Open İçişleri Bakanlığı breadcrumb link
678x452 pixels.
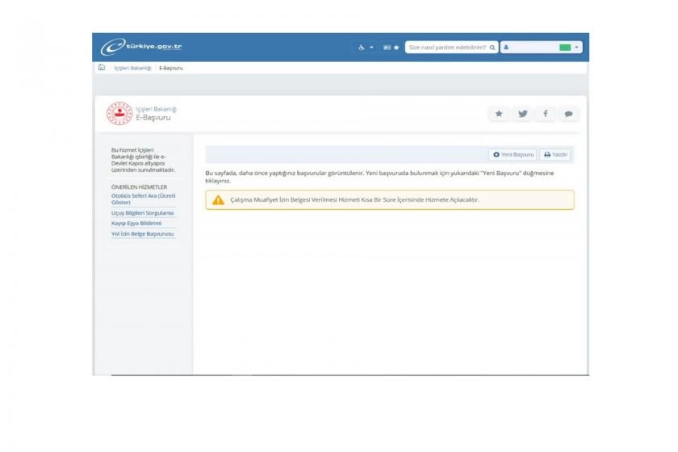(132, 69)
